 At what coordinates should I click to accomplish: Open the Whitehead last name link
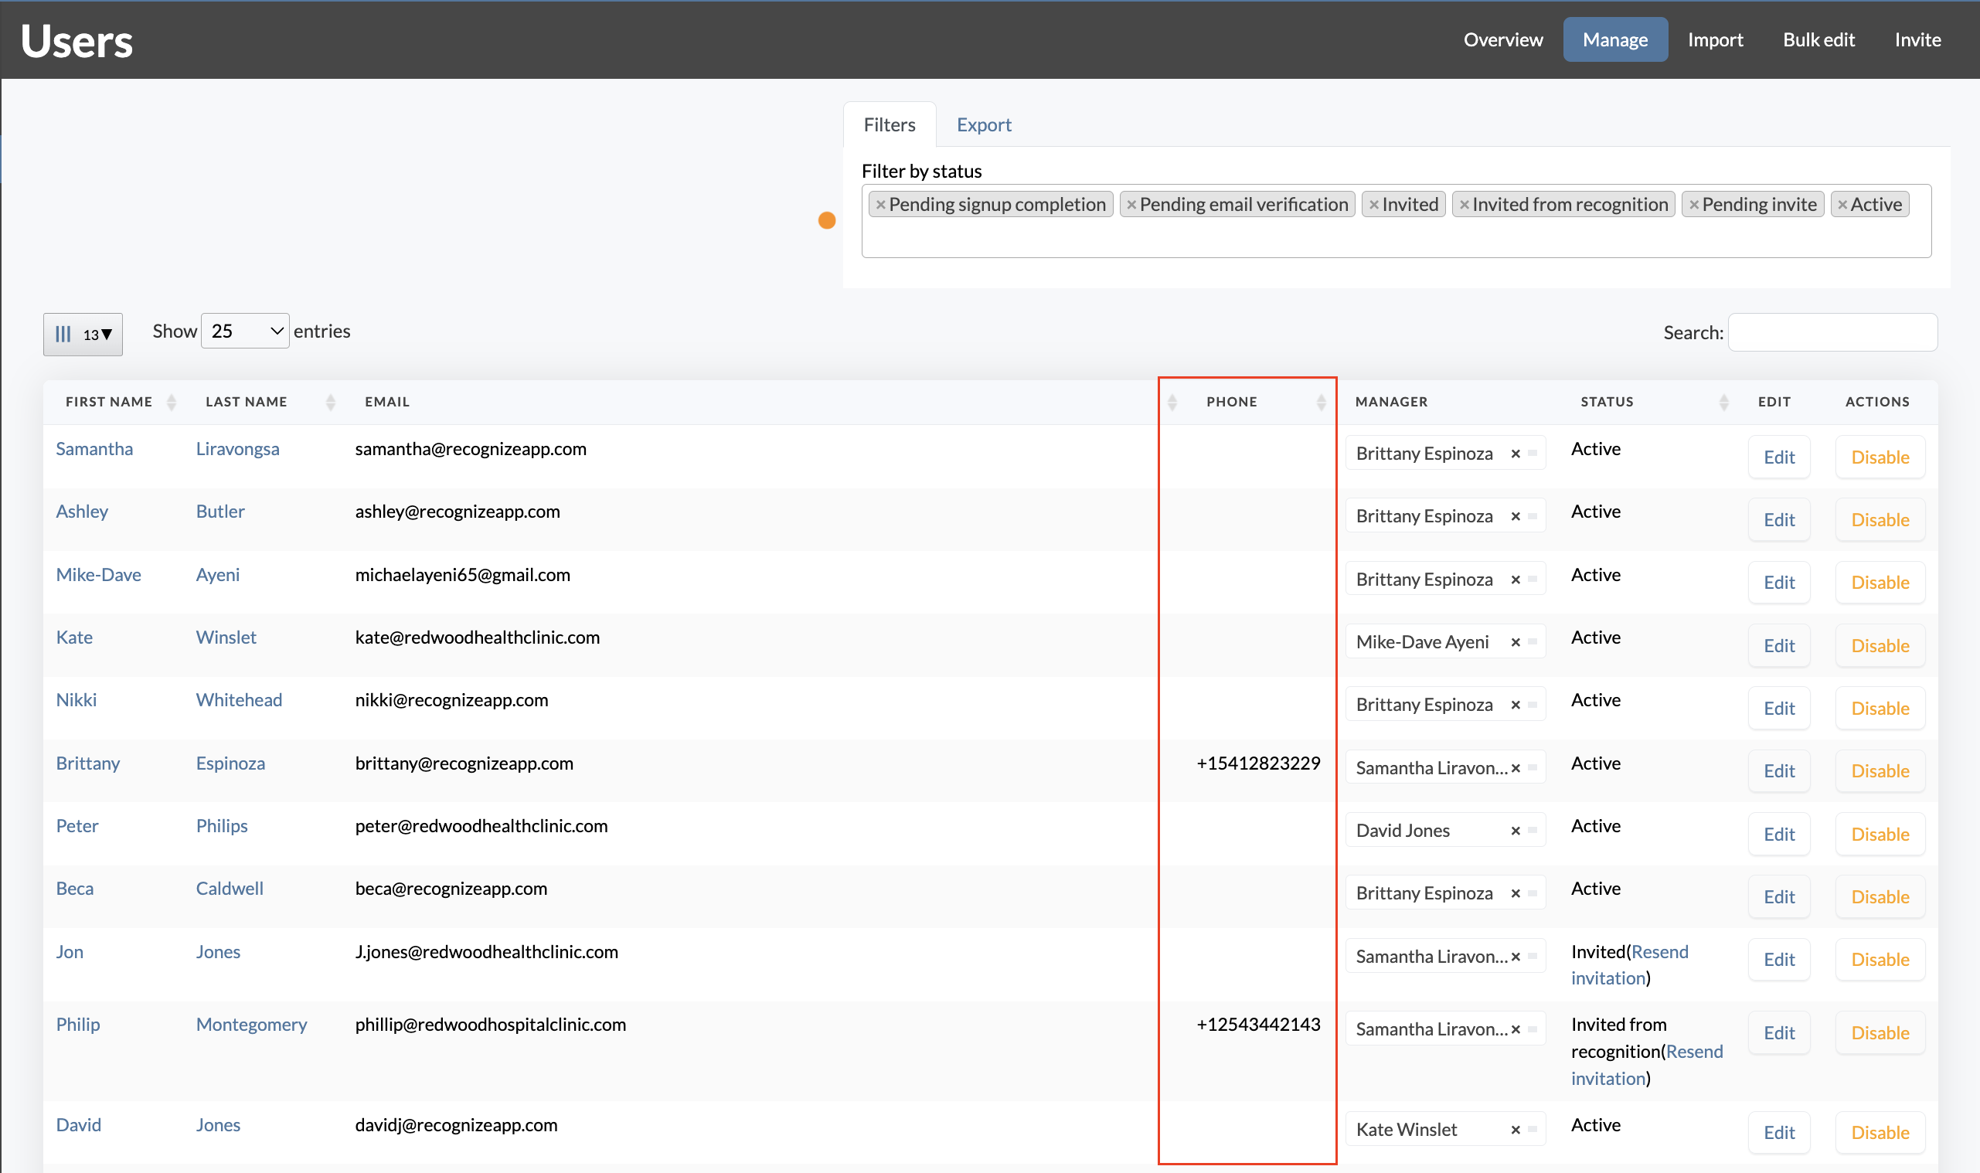click(x=239, y=700)
